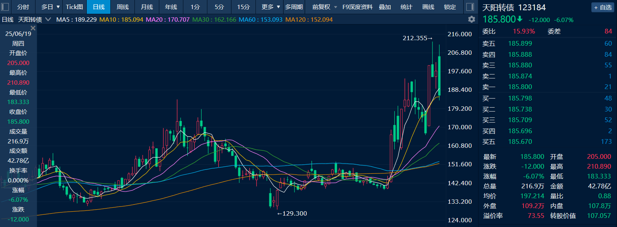Open the 画线 drawing tool
This screenshot has width=617, height=227.
tap(428, 7)
